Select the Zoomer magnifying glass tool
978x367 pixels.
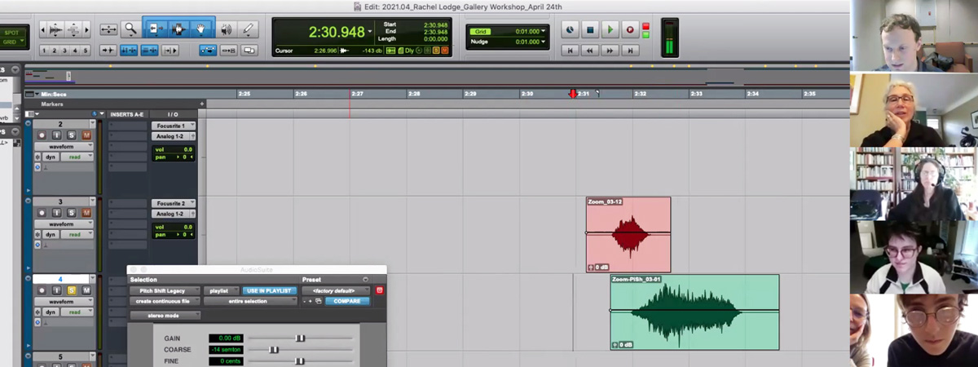(x=130, y=29)
